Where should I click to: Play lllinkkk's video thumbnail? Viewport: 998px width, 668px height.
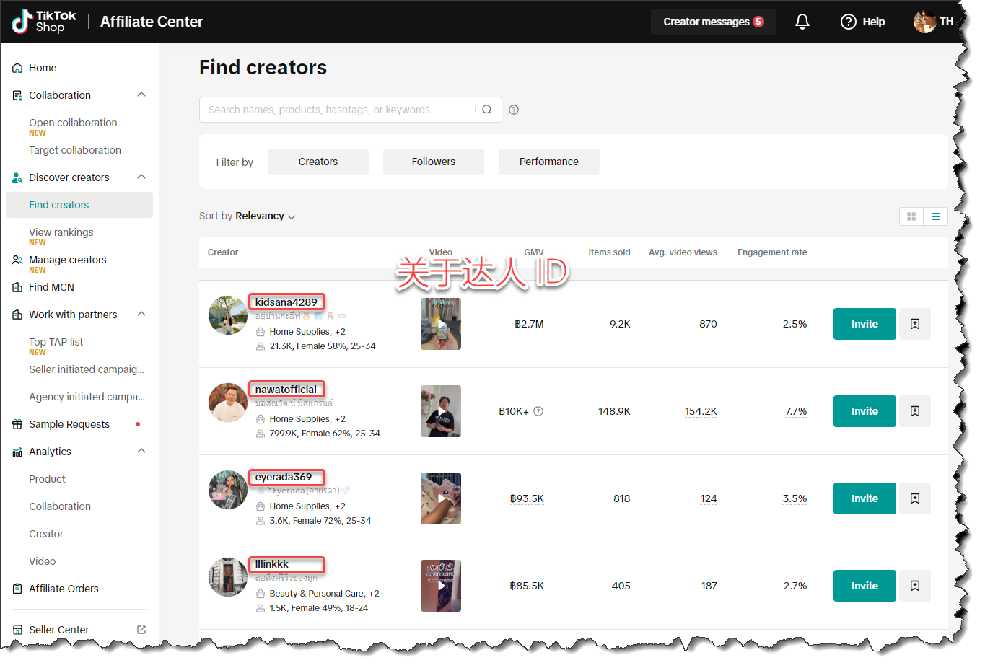(441, 586)
